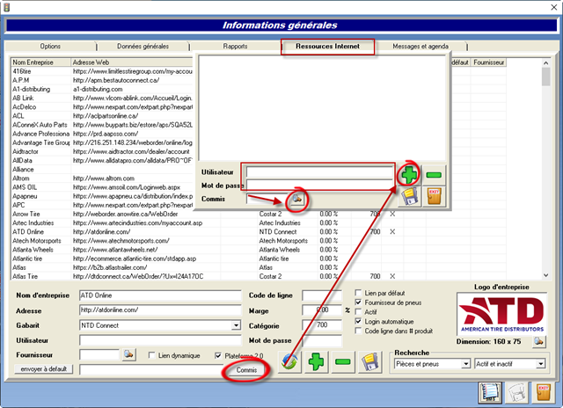
Task: Save the resource with the bottom floppy disk icon
Action: [x=369, y=361]
